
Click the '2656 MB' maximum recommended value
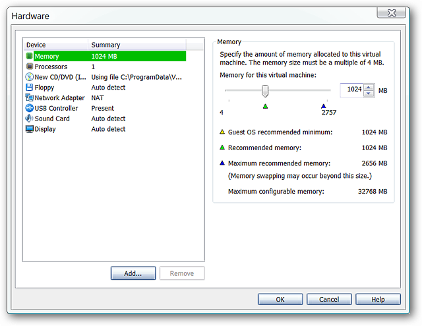coord(375,163)
